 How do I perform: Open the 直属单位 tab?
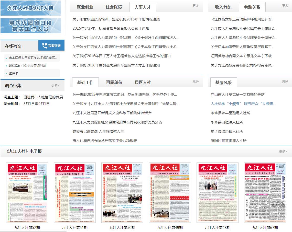(114, 83)
